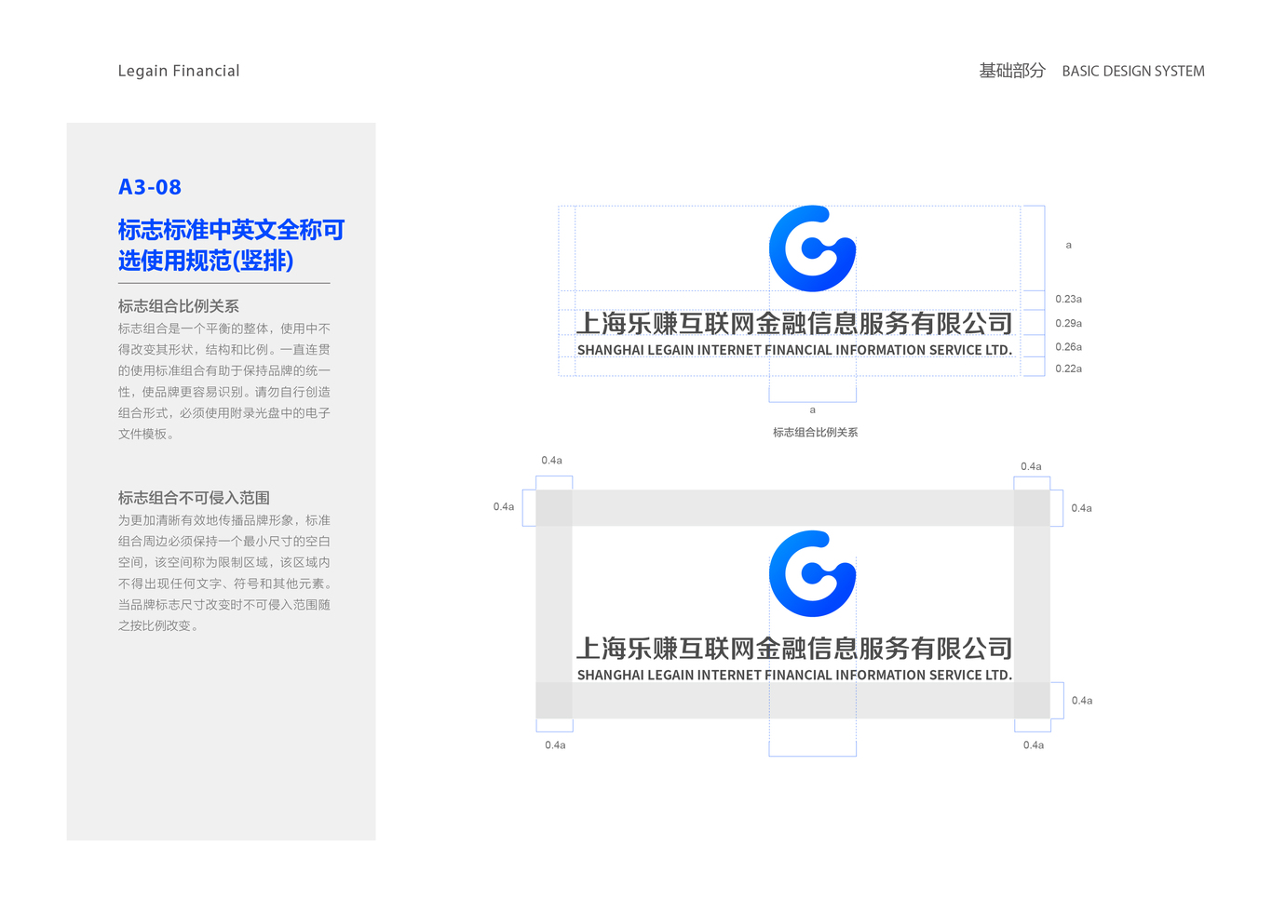Click the line '不得出现任何文字、符号和其他元素。'
This screenshot has width=1272, height=899.
[226, 584]
